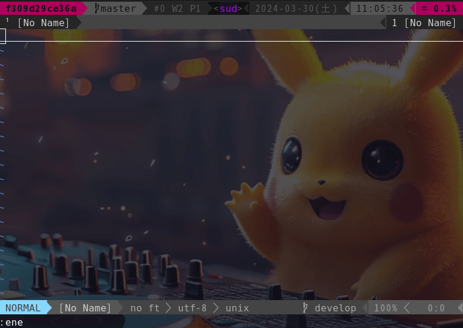Viewport: 463px width, 328px height.
Task: Click the 100% position percentage
Action: click(386, 308)
